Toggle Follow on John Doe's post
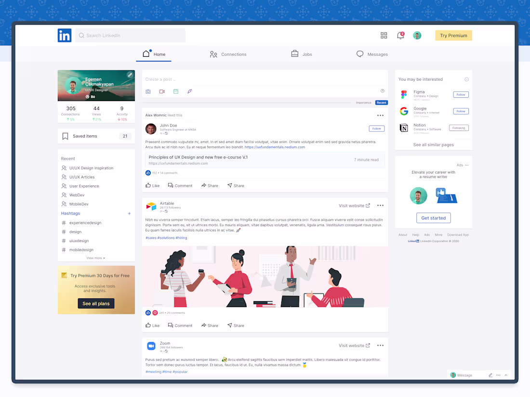Viewport: 530px width, 397px height. 376,128
